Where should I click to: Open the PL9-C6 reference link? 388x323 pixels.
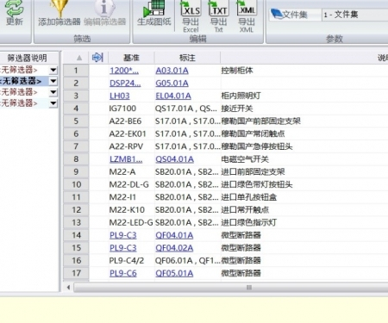tap(123, 273)
